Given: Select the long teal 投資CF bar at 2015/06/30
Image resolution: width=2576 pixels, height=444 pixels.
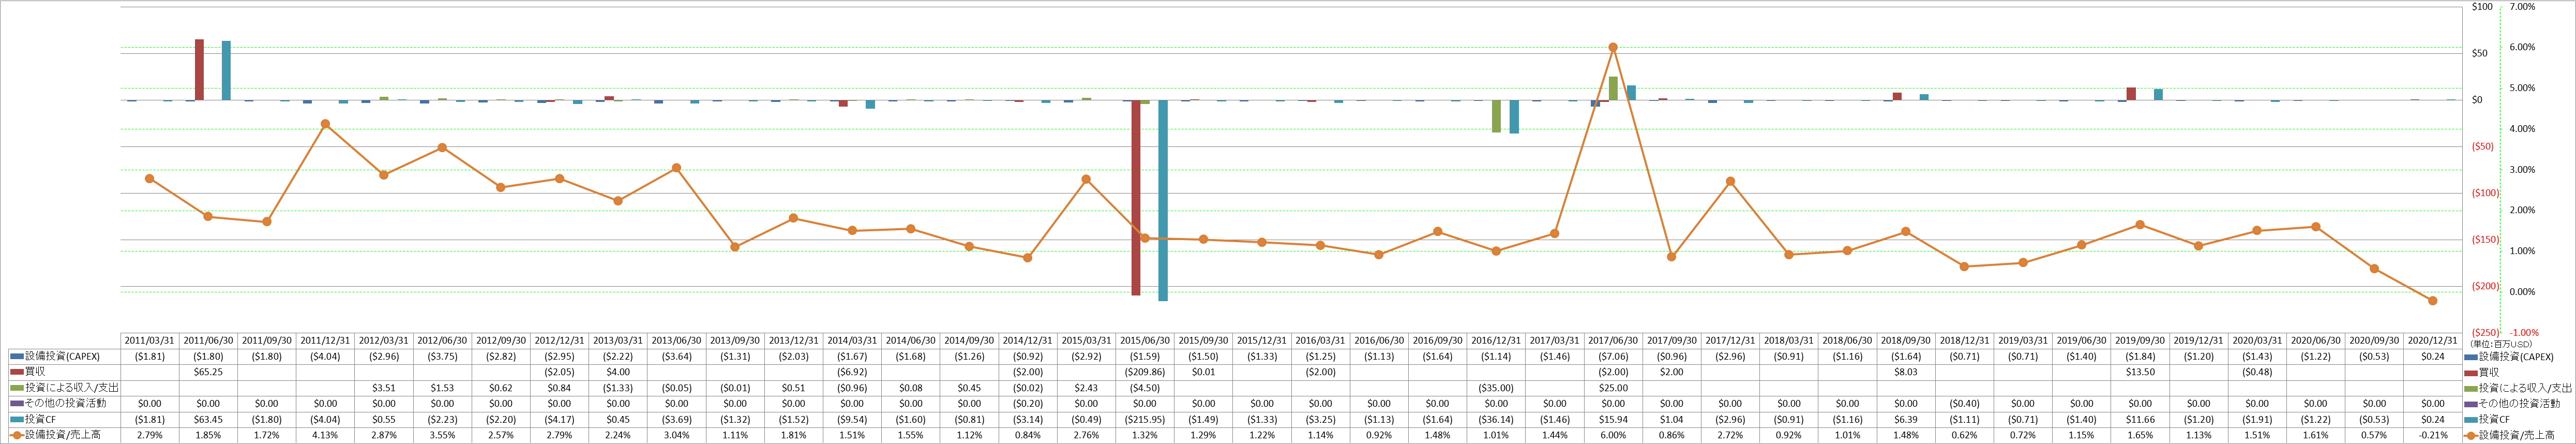Looking at the screenshot, I should point(1163,200).
